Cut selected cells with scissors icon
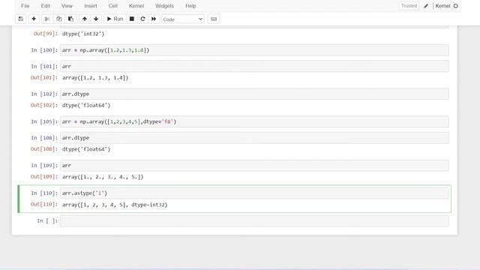The height and width of the screenshot is (270, 480). 47,19
